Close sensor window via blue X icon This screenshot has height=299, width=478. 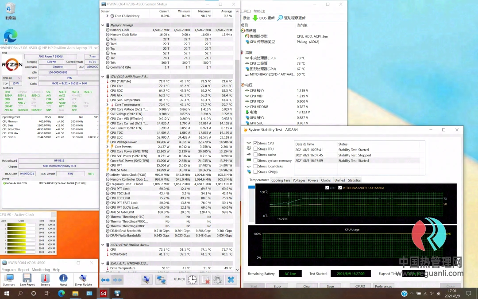pos(231,280)
